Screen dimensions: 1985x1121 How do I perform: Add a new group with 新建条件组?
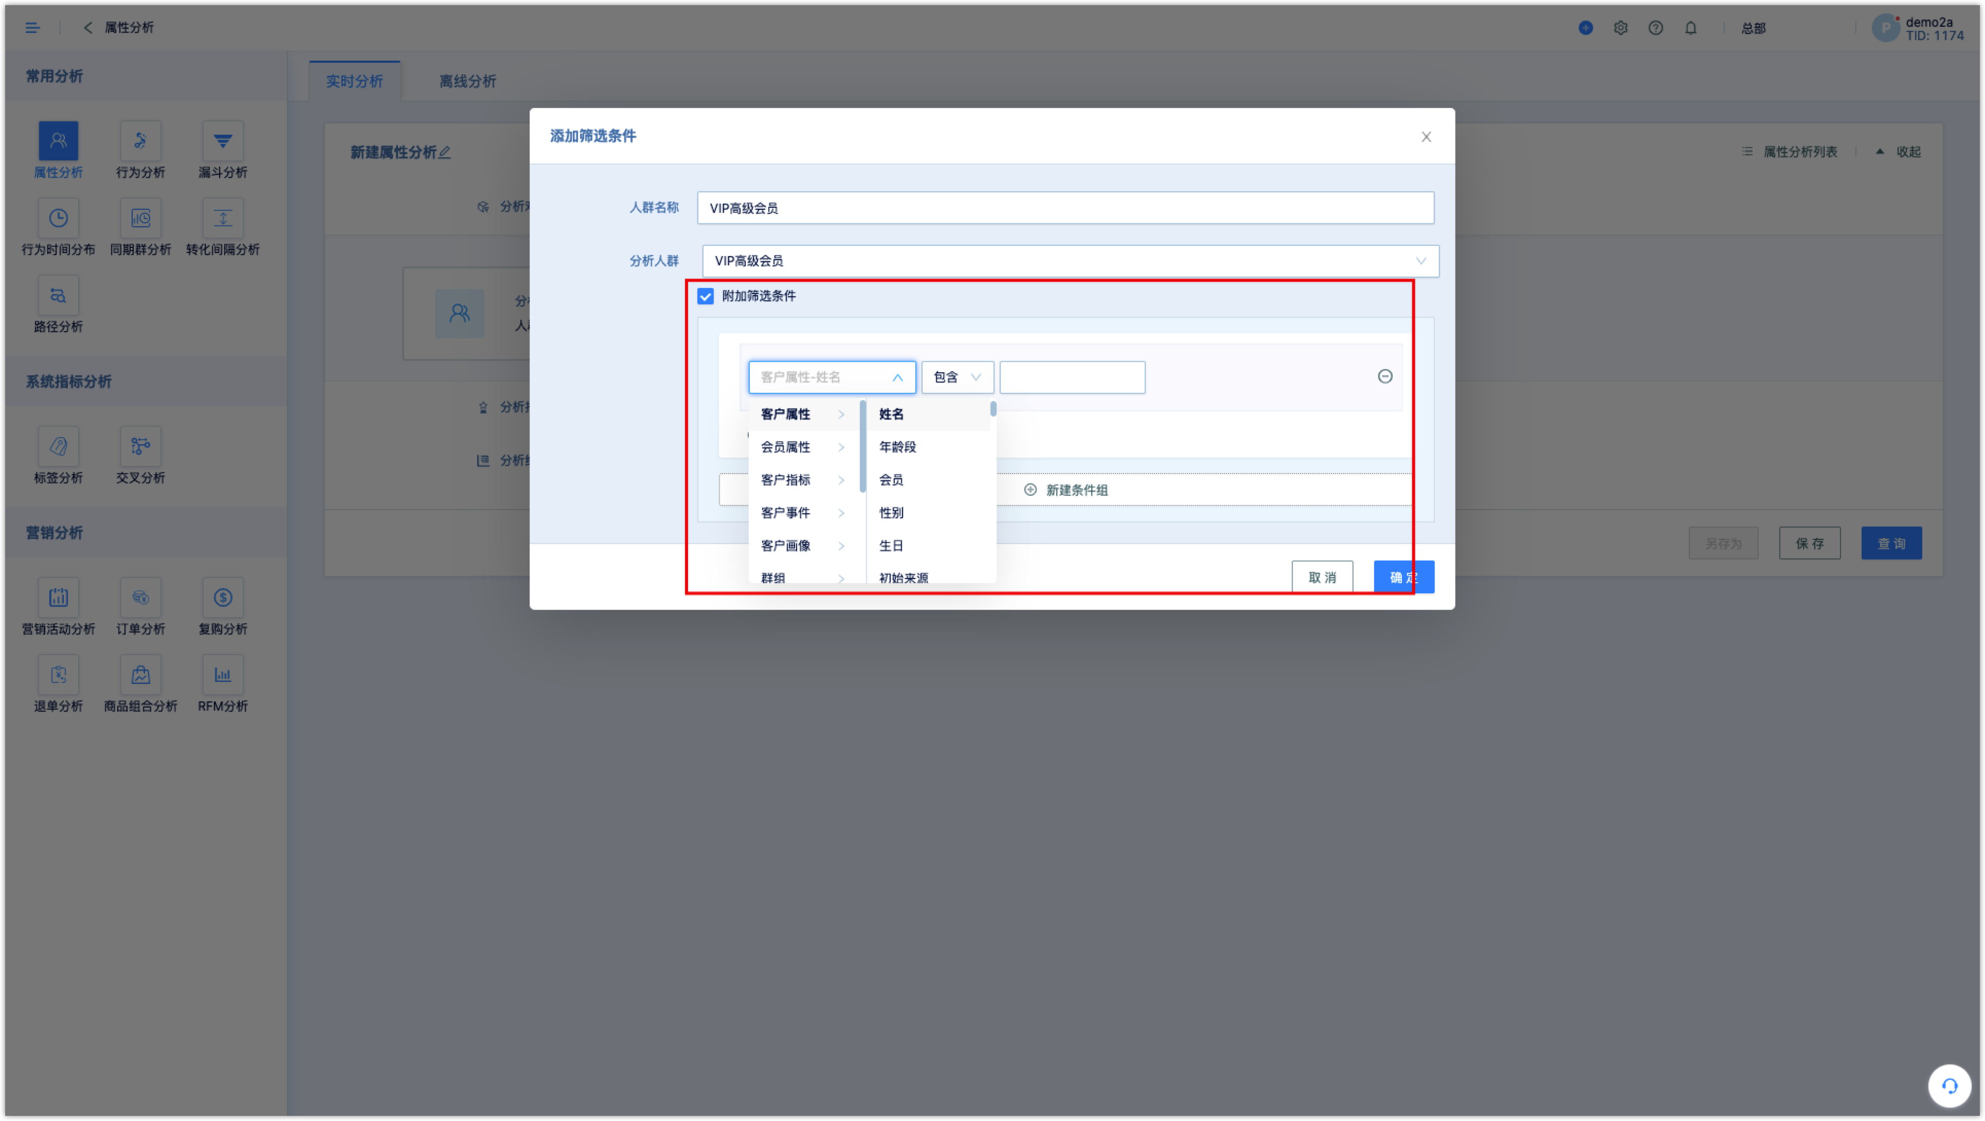[1066, 490]
